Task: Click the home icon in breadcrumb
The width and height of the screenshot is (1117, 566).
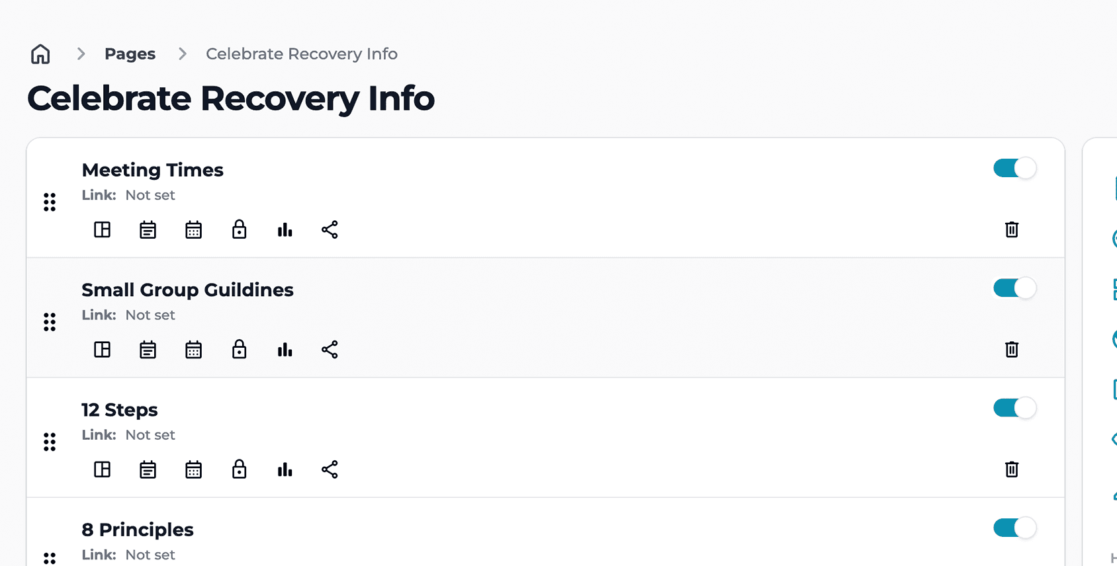Action: coord(40,54)
